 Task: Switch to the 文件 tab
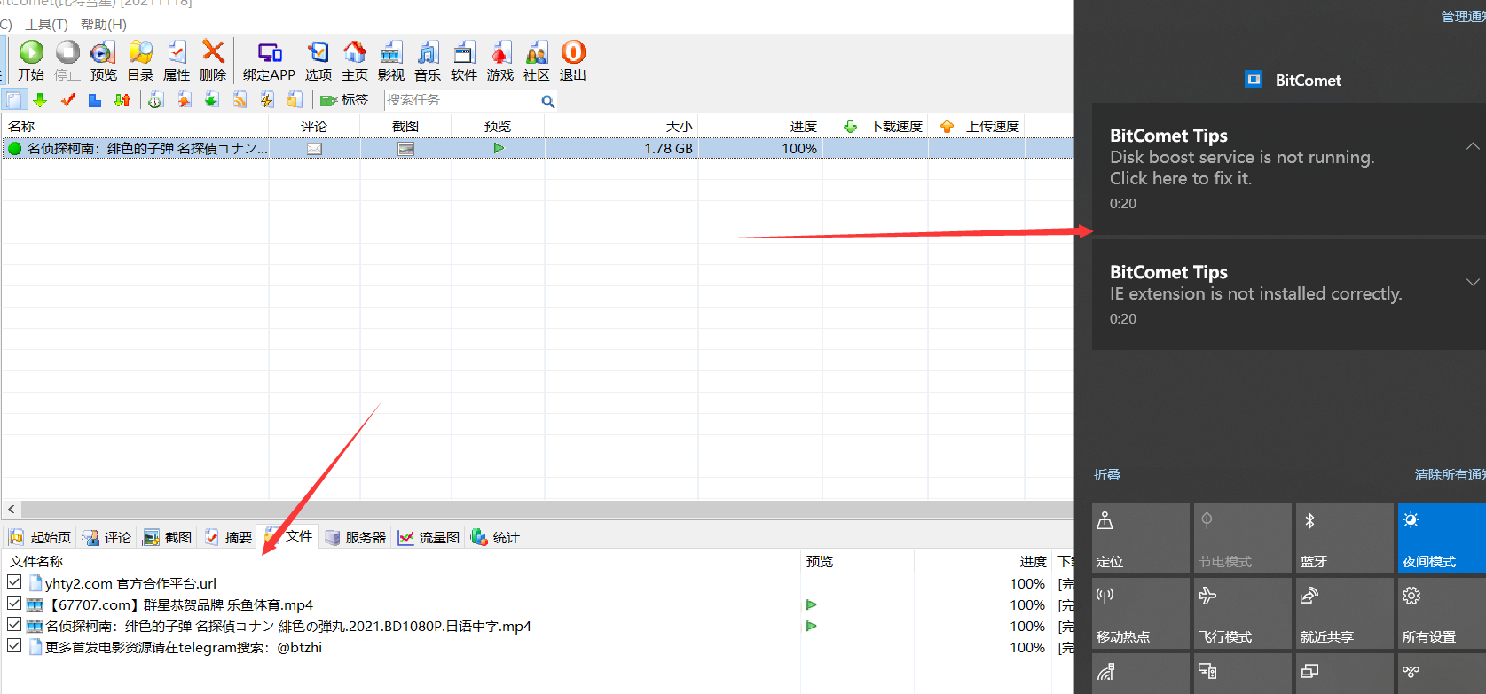click(289, 536)
